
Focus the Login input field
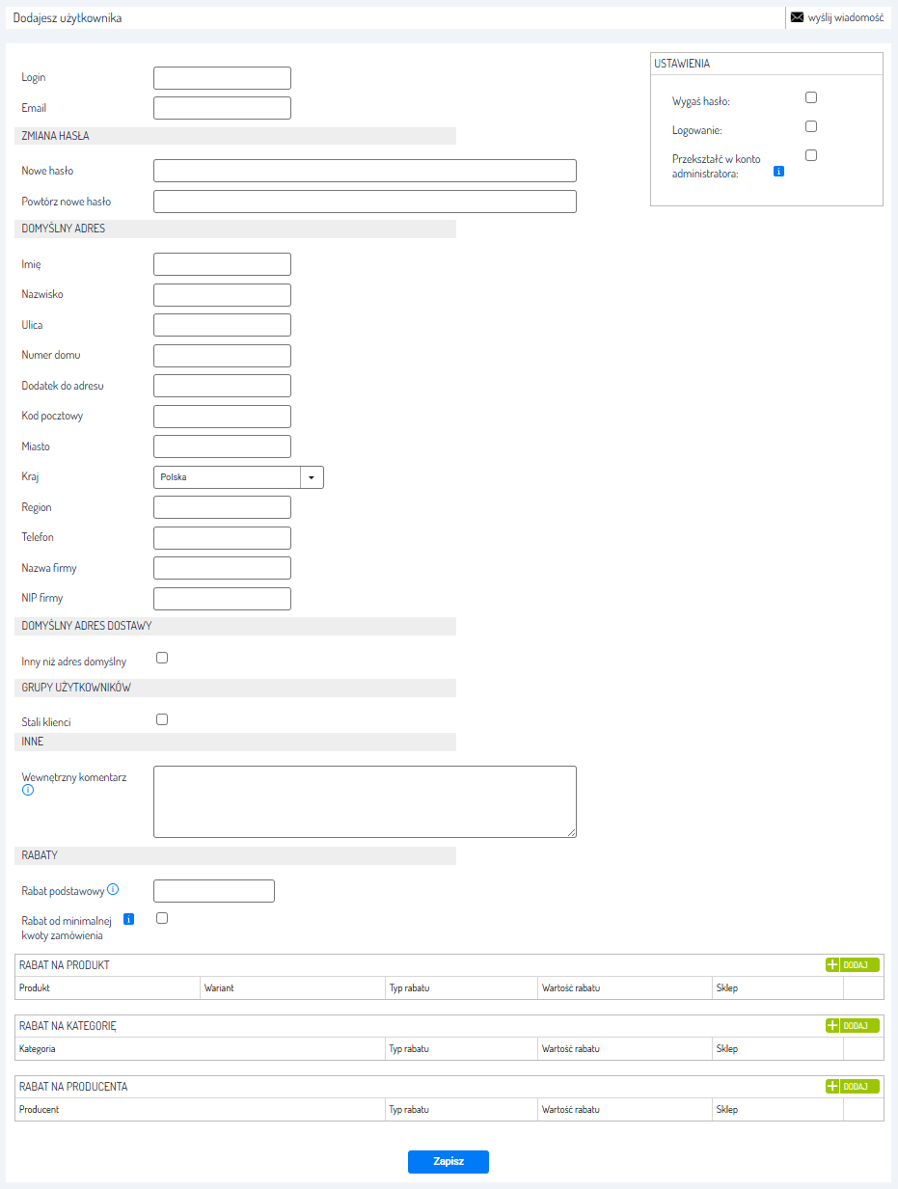click(222, 78)
